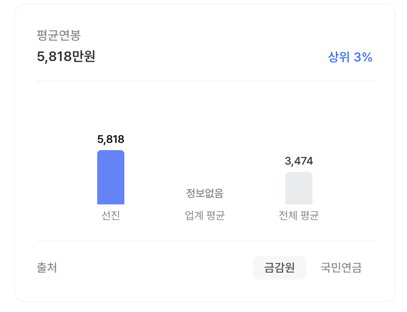The image size is (407, 312).
Task: Click the 출처 source label
Action: click(x=47, y=268)
